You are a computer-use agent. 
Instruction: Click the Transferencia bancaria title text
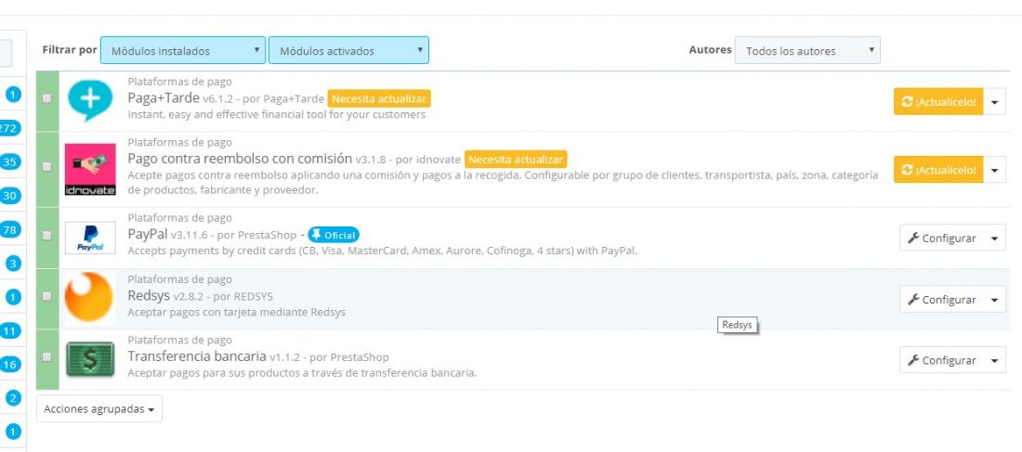pyautogui.click(x=197, y=356)
